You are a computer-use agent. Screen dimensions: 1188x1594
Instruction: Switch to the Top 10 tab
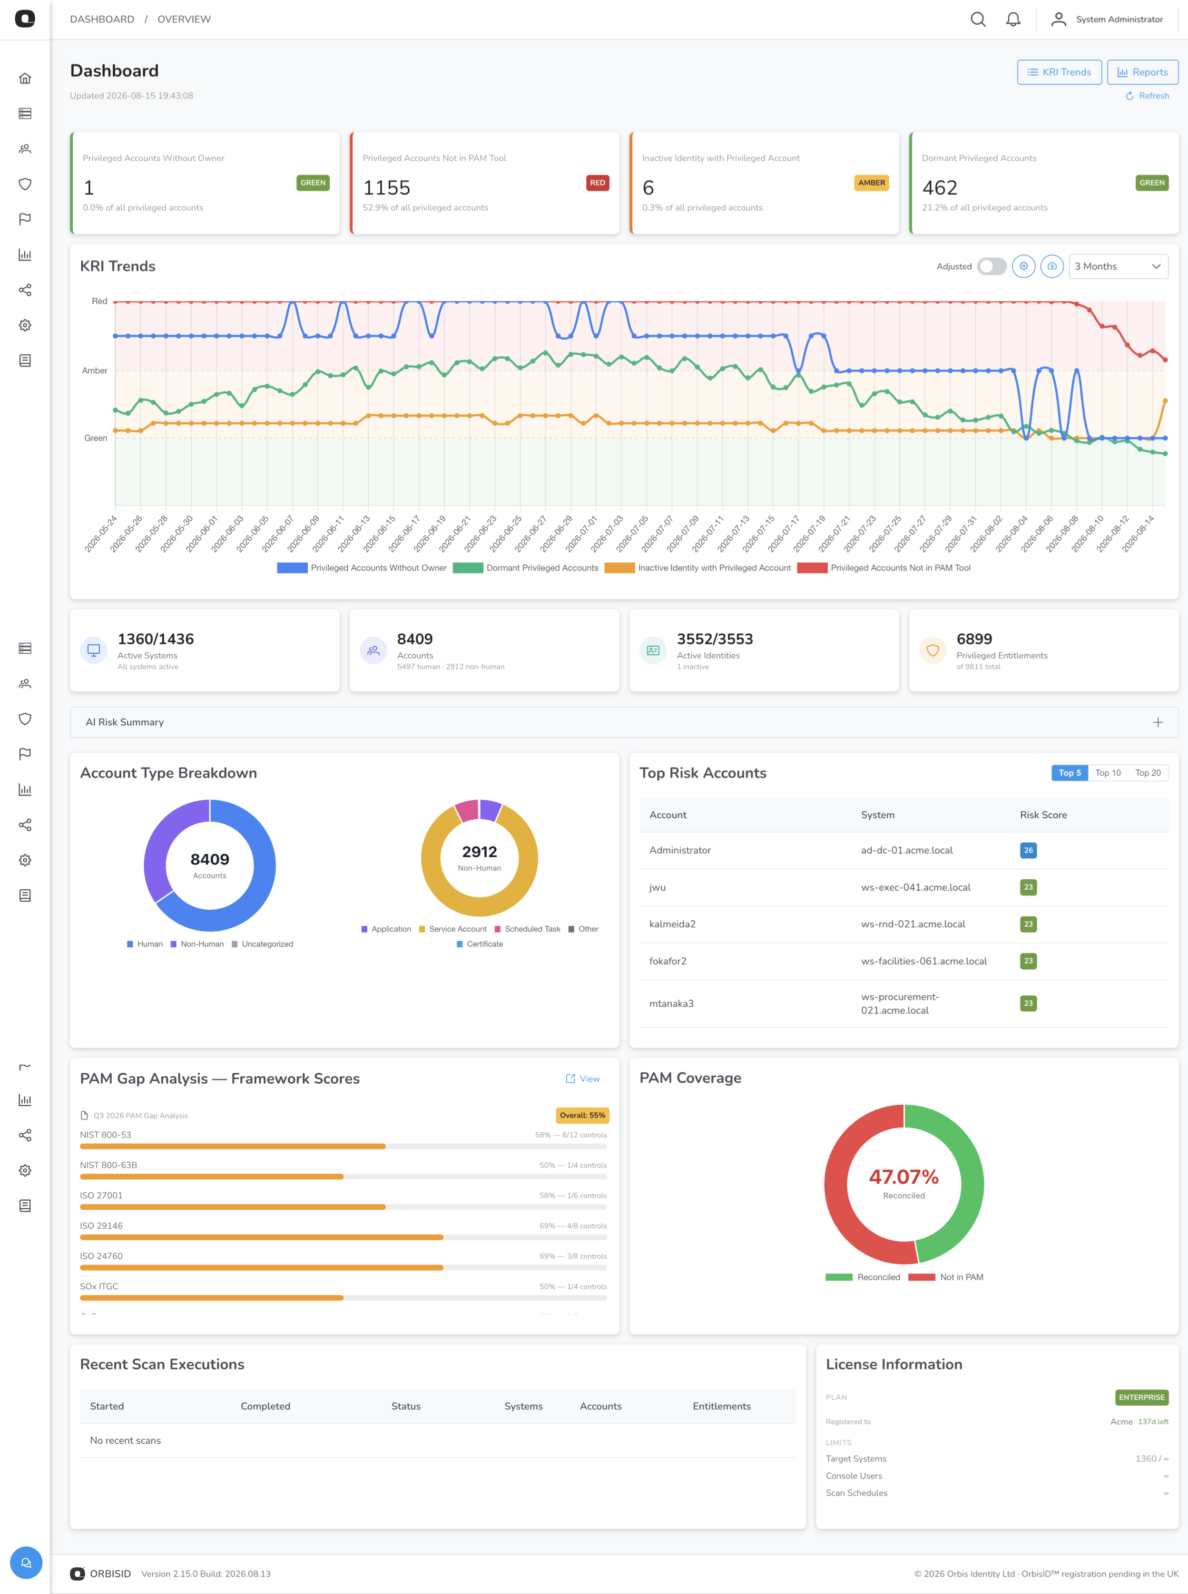[x=1108, y=773]
